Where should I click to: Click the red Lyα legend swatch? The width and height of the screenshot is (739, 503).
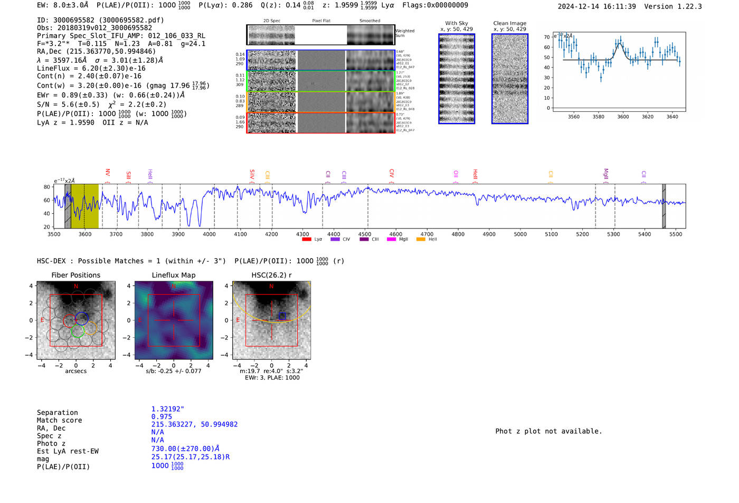[307, 240]
